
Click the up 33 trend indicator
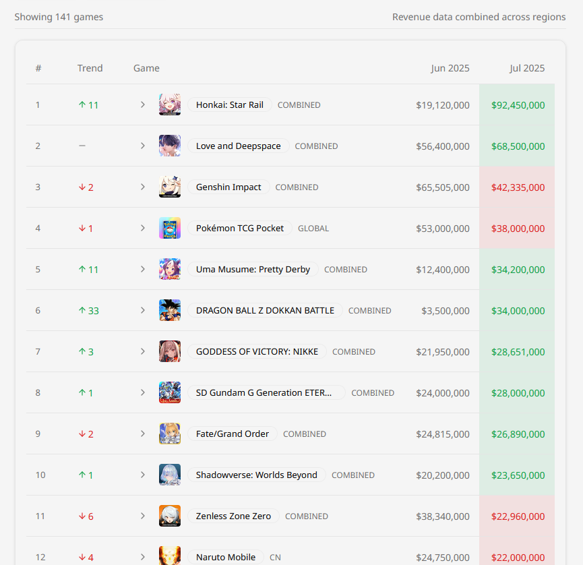point(89,311)
